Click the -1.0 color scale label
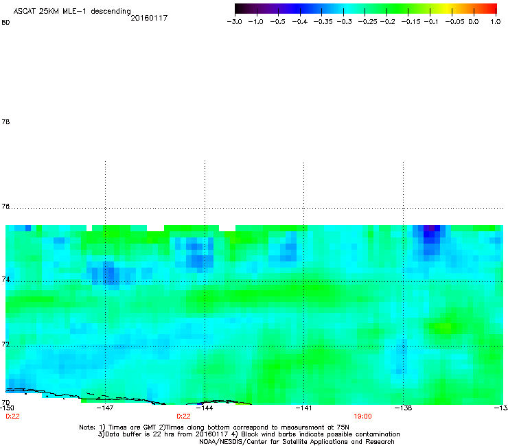 (255, 22)
